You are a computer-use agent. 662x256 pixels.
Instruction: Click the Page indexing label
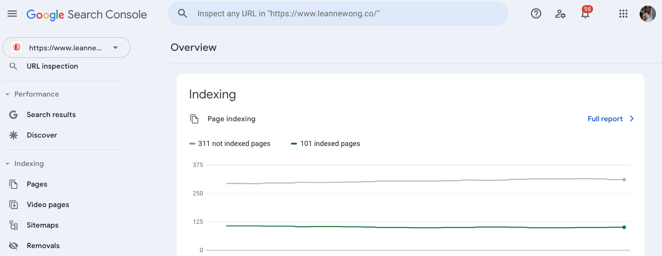(x=231, y=119)
